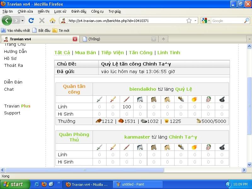Viewport: 252px width, 189px height.
Task: Click the vertical scrollbar up arrow
Action: click(249, 46)
